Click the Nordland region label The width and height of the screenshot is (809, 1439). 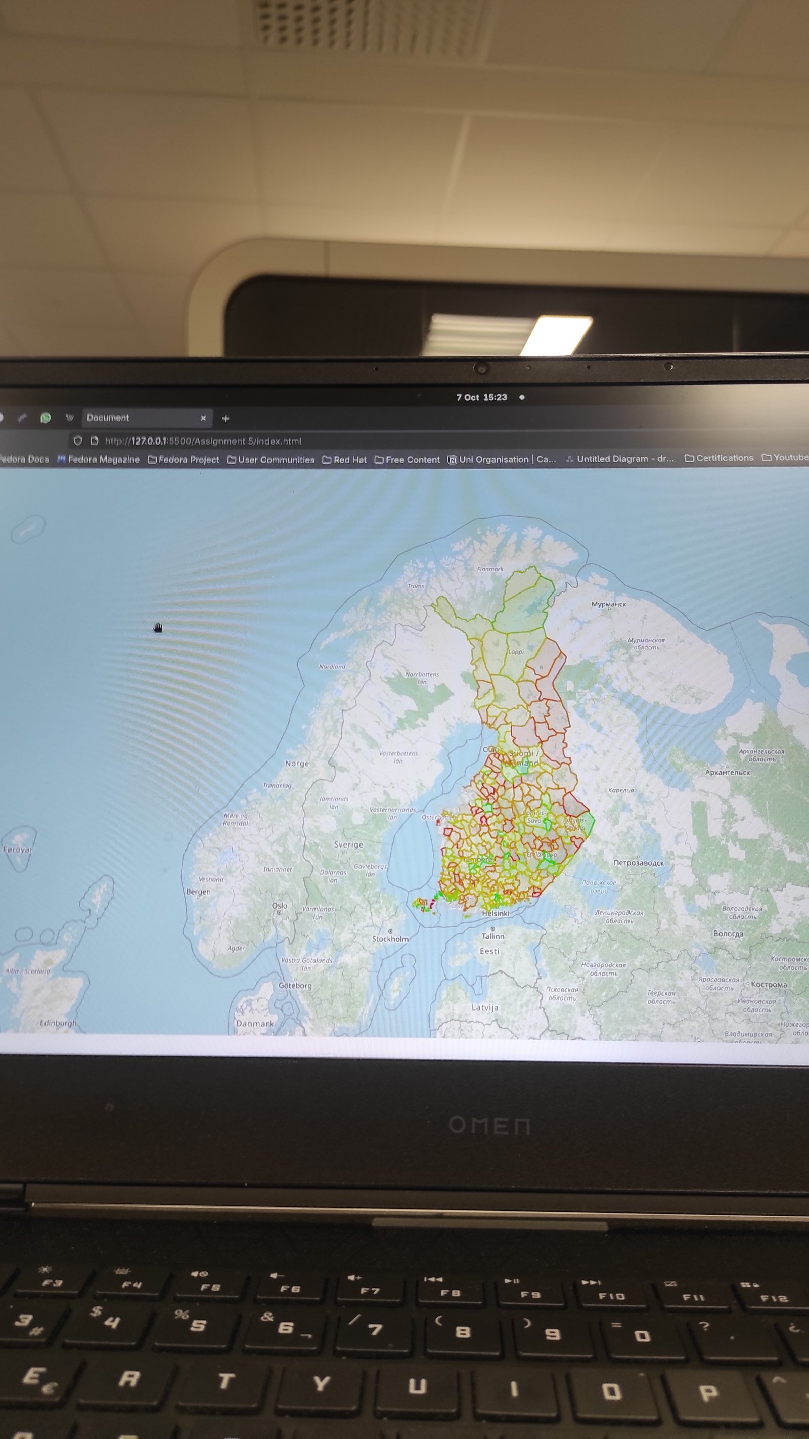332,666
